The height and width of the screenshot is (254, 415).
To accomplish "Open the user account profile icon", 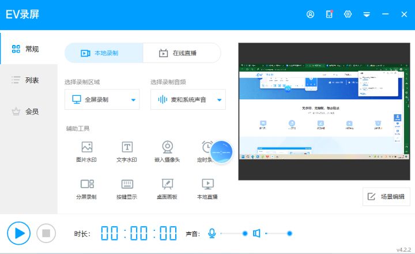I will point(310,14).
